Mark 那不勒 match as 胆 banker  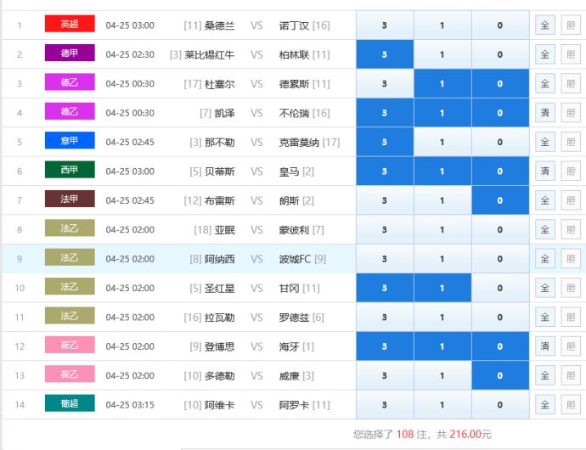pos(570,142)
